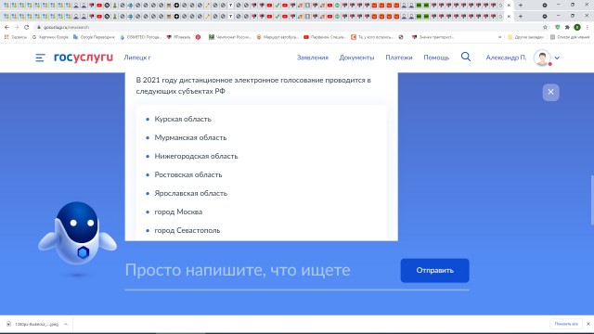Open the 'Ты, у кого остались' bookmark

coord(372,37)
